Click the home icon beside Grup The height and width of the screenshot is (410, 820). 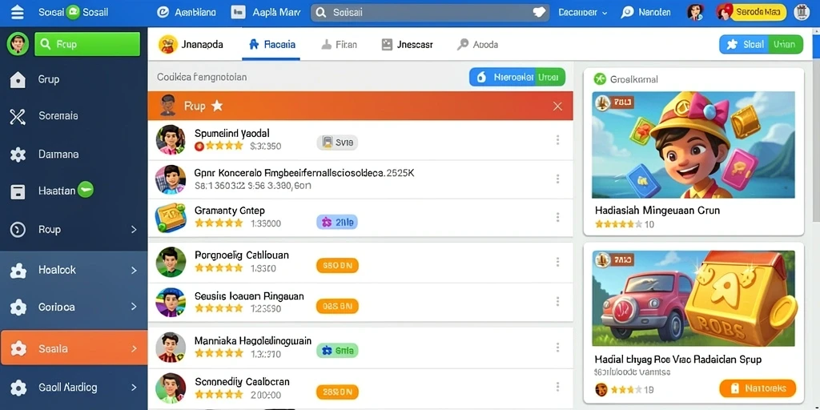pyautogui.click(x=18, y=79)
